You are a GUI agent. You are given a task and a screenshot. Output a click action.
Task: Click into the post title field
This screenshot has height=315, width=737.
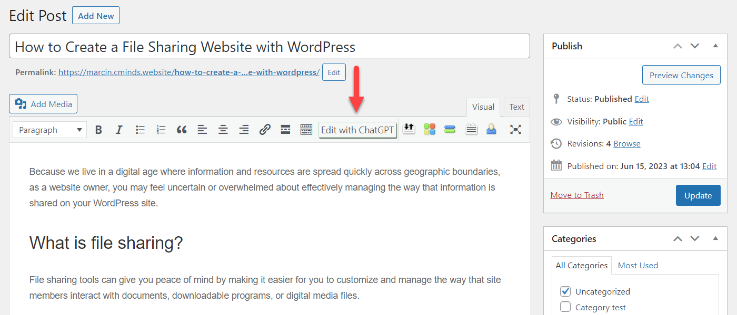click(270, 46)
